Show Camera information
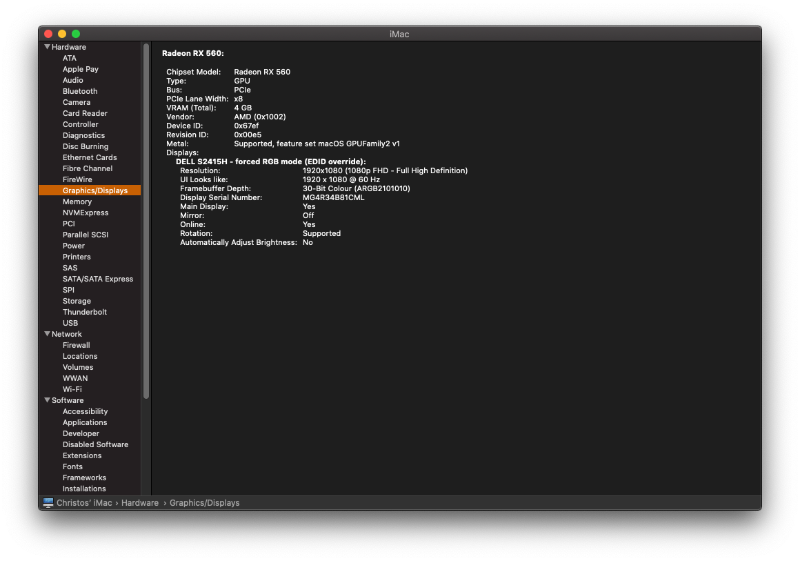Screen dimensions: 800x561 click(x=77, y=102)
